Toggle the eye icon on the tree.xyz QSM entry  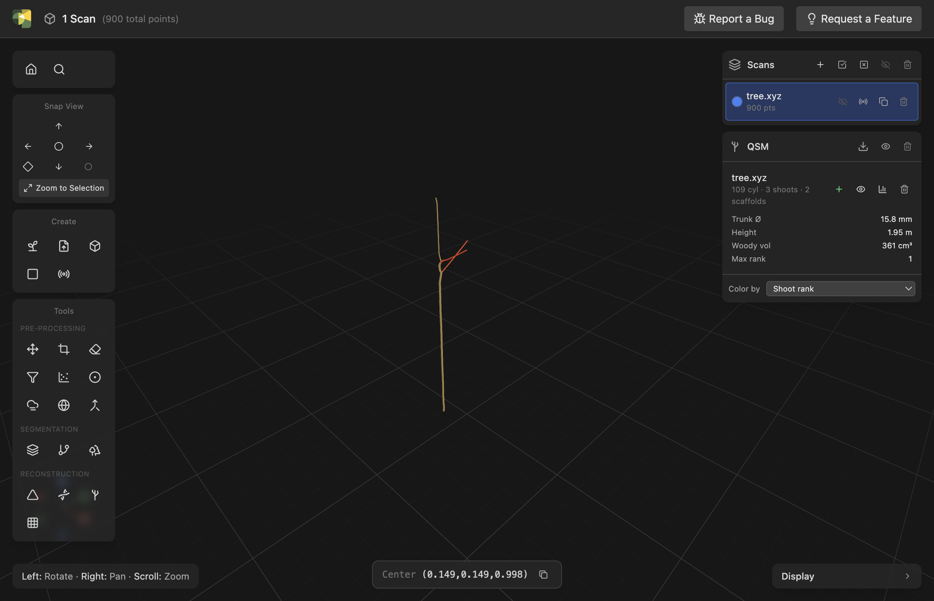pos(861,190)
